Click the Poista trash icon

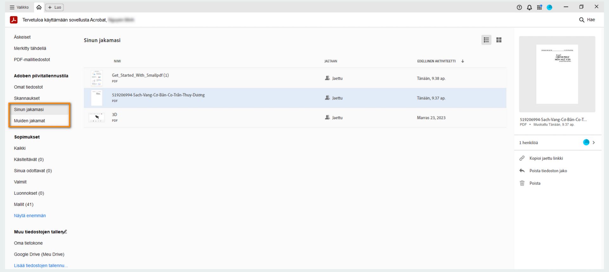pyautogui.click(x=522, y=183)
